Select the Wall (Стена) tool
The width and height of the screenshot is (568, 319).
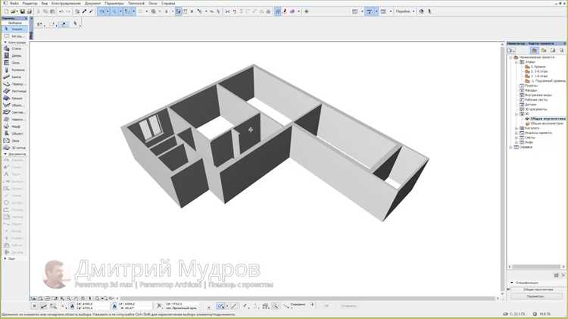point(14,48)
